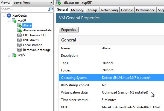Viewport: 164px width, 111px height.
Task: Select the xcp00 server label
Action: click(x=22, y=20)
